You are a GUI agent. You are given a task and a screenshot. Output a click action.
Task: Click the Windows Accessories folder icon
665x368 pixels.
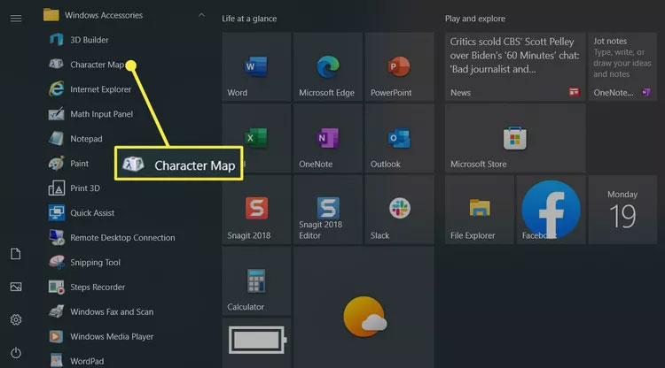[x=51, y=15]
